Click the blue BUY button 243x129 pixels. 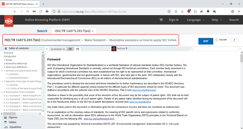[206, 41]
